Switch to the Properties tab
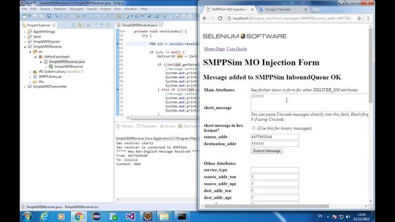The width and height of the screenshot is (395, 222). click(x=147, y=126)
